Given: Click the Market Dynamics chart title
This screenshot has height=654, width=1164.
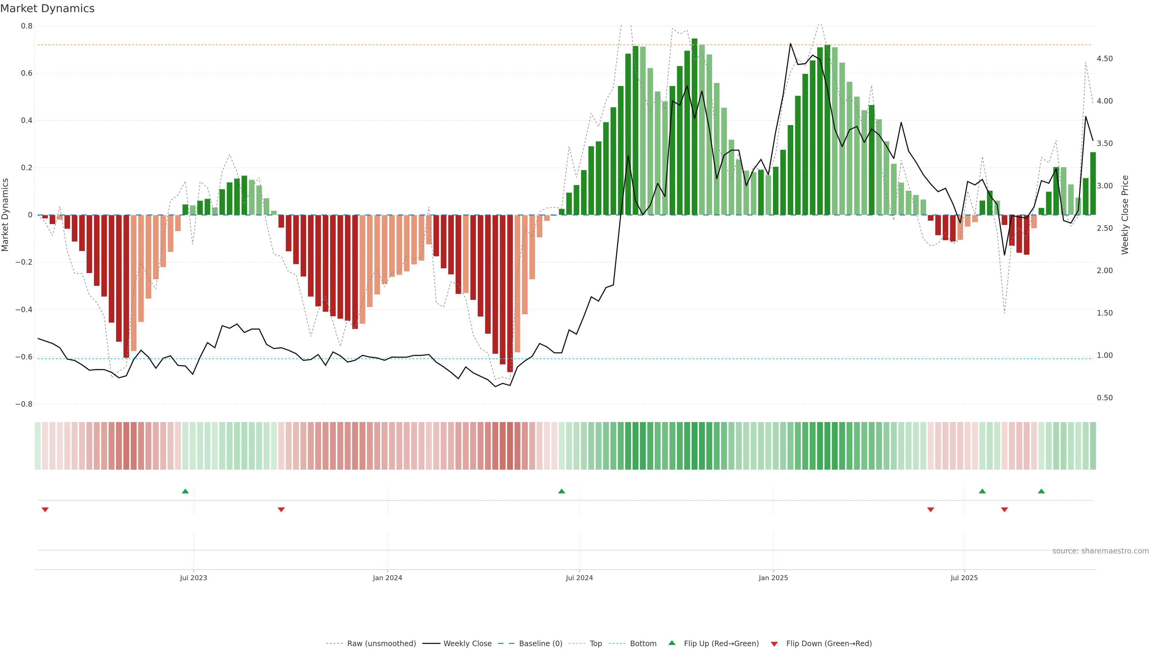Looking at the screenshot, I should 48,8.
